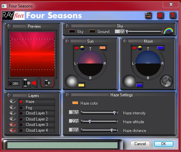Click the 23% haze altitude field

coord(74,121)
